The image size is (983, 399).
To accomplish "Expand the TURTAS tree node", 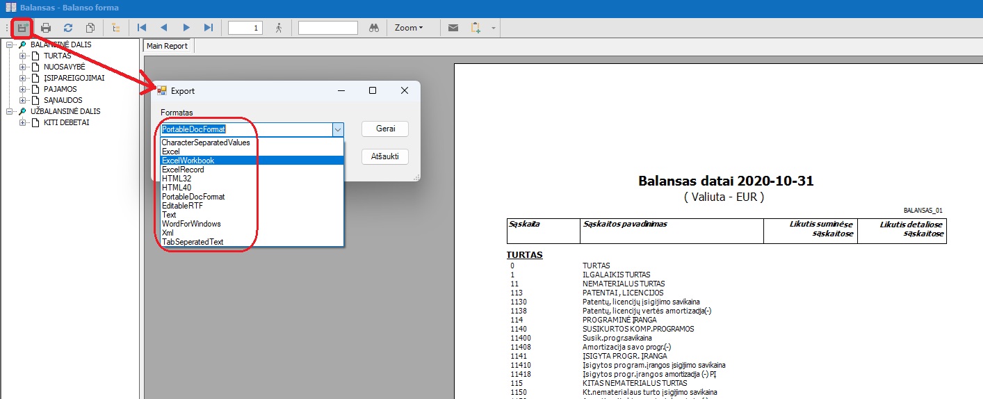I will (x=22, y=56).
